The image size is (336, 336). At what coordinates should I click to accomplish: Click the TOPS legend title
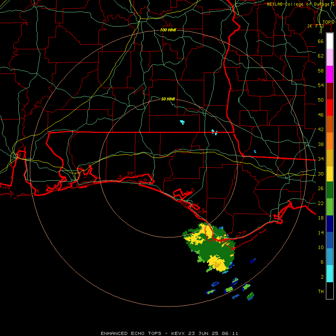pyautogui.click(x=328, y=22)
